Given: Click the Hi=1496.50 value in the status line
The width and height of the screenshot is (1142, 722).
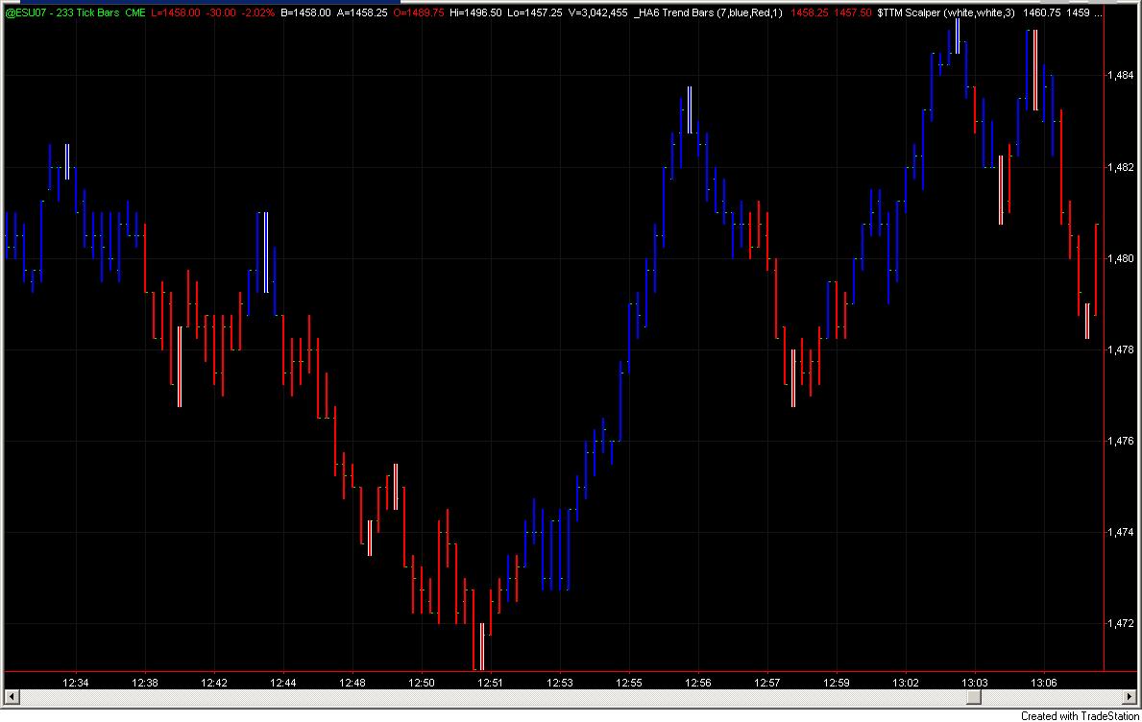Looking at the screenshot, I should point(475,13).
